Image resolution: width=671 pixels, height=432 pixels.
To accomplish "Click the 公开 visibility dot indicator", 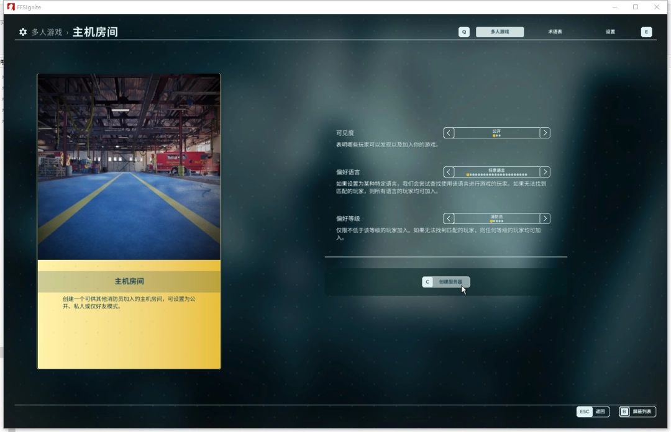I will pos(496,135).
